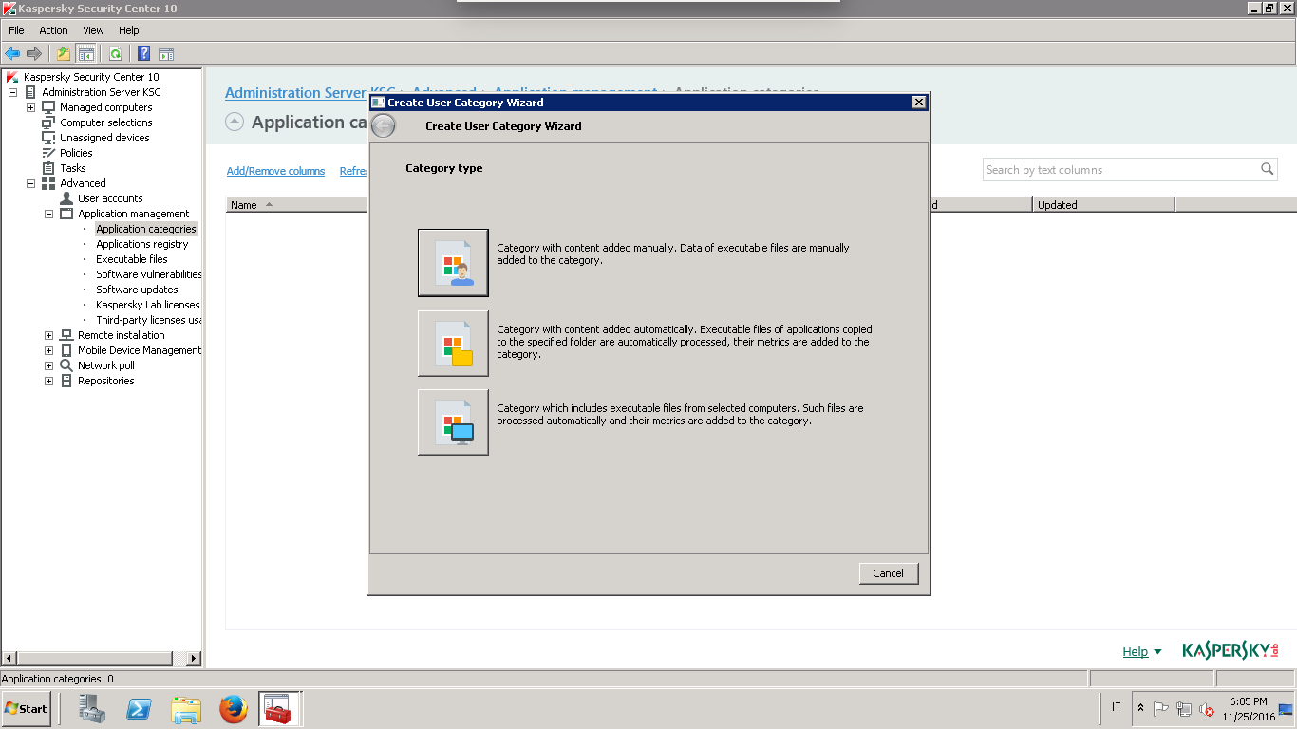Sort by the Name column header
The width and height of the screenshot is (1297, 729).
[296, 205]
